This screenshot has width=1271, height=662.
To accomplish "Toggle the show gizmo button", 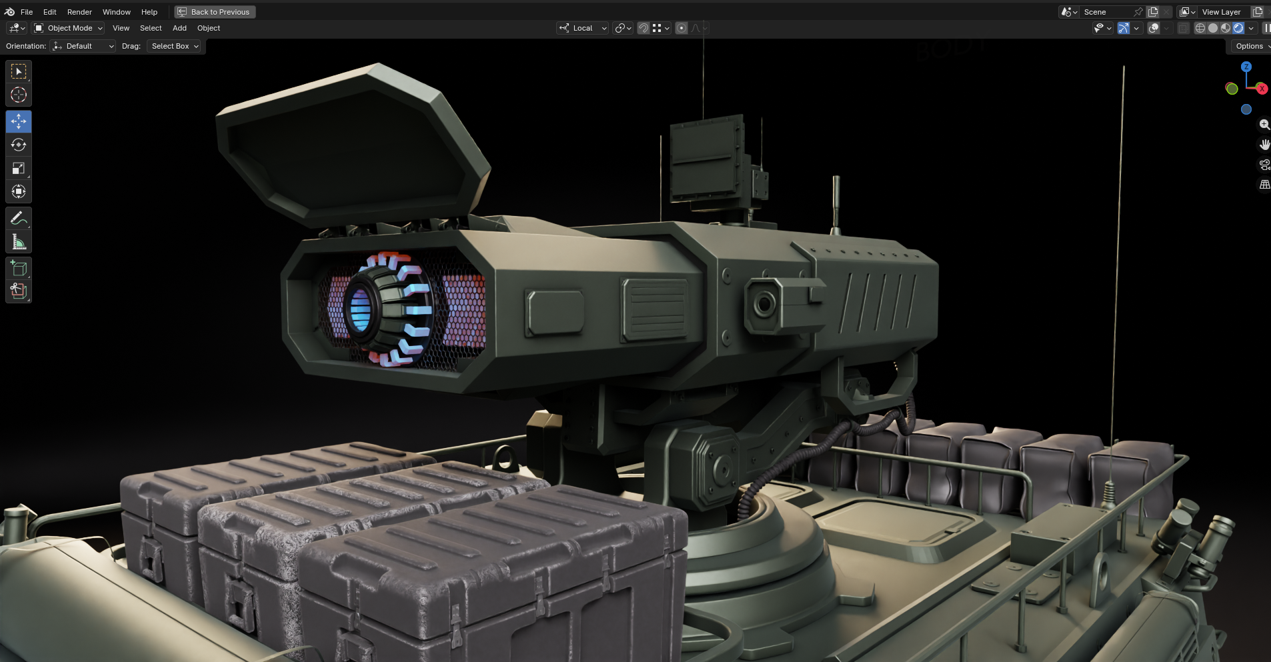I will coord(1124,28).
